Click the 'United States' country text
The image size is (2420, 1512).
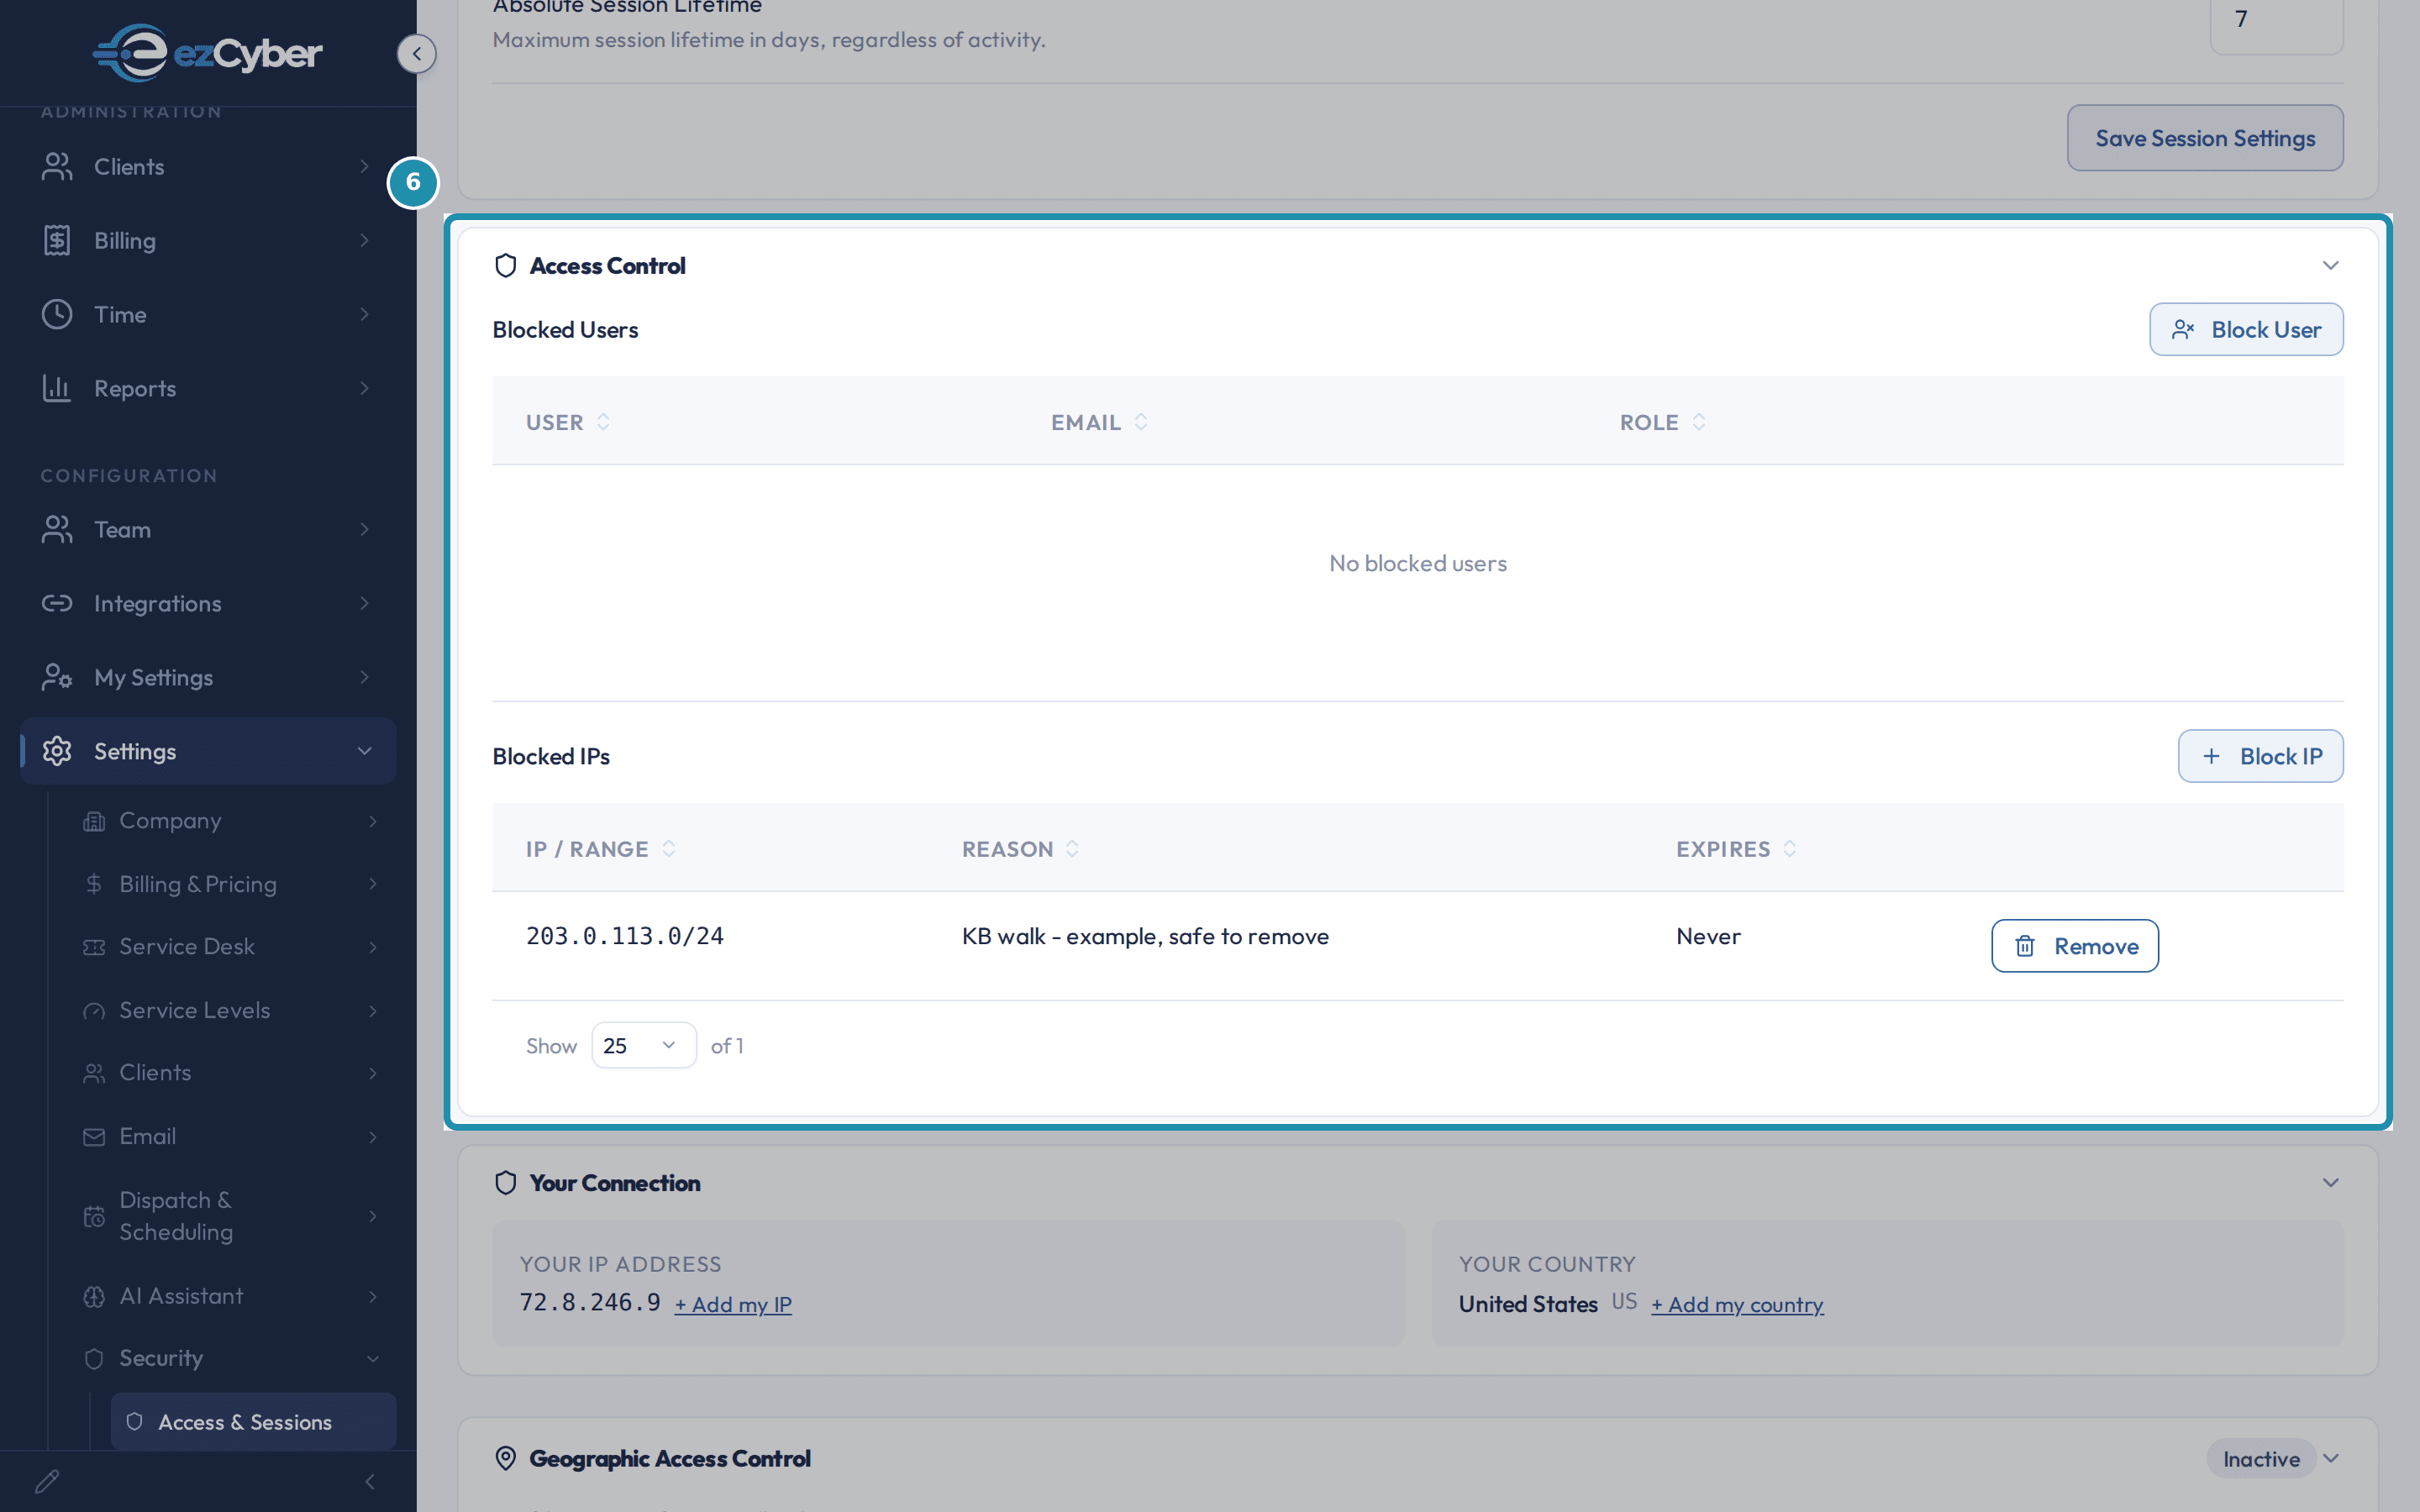(1527, 1304)
